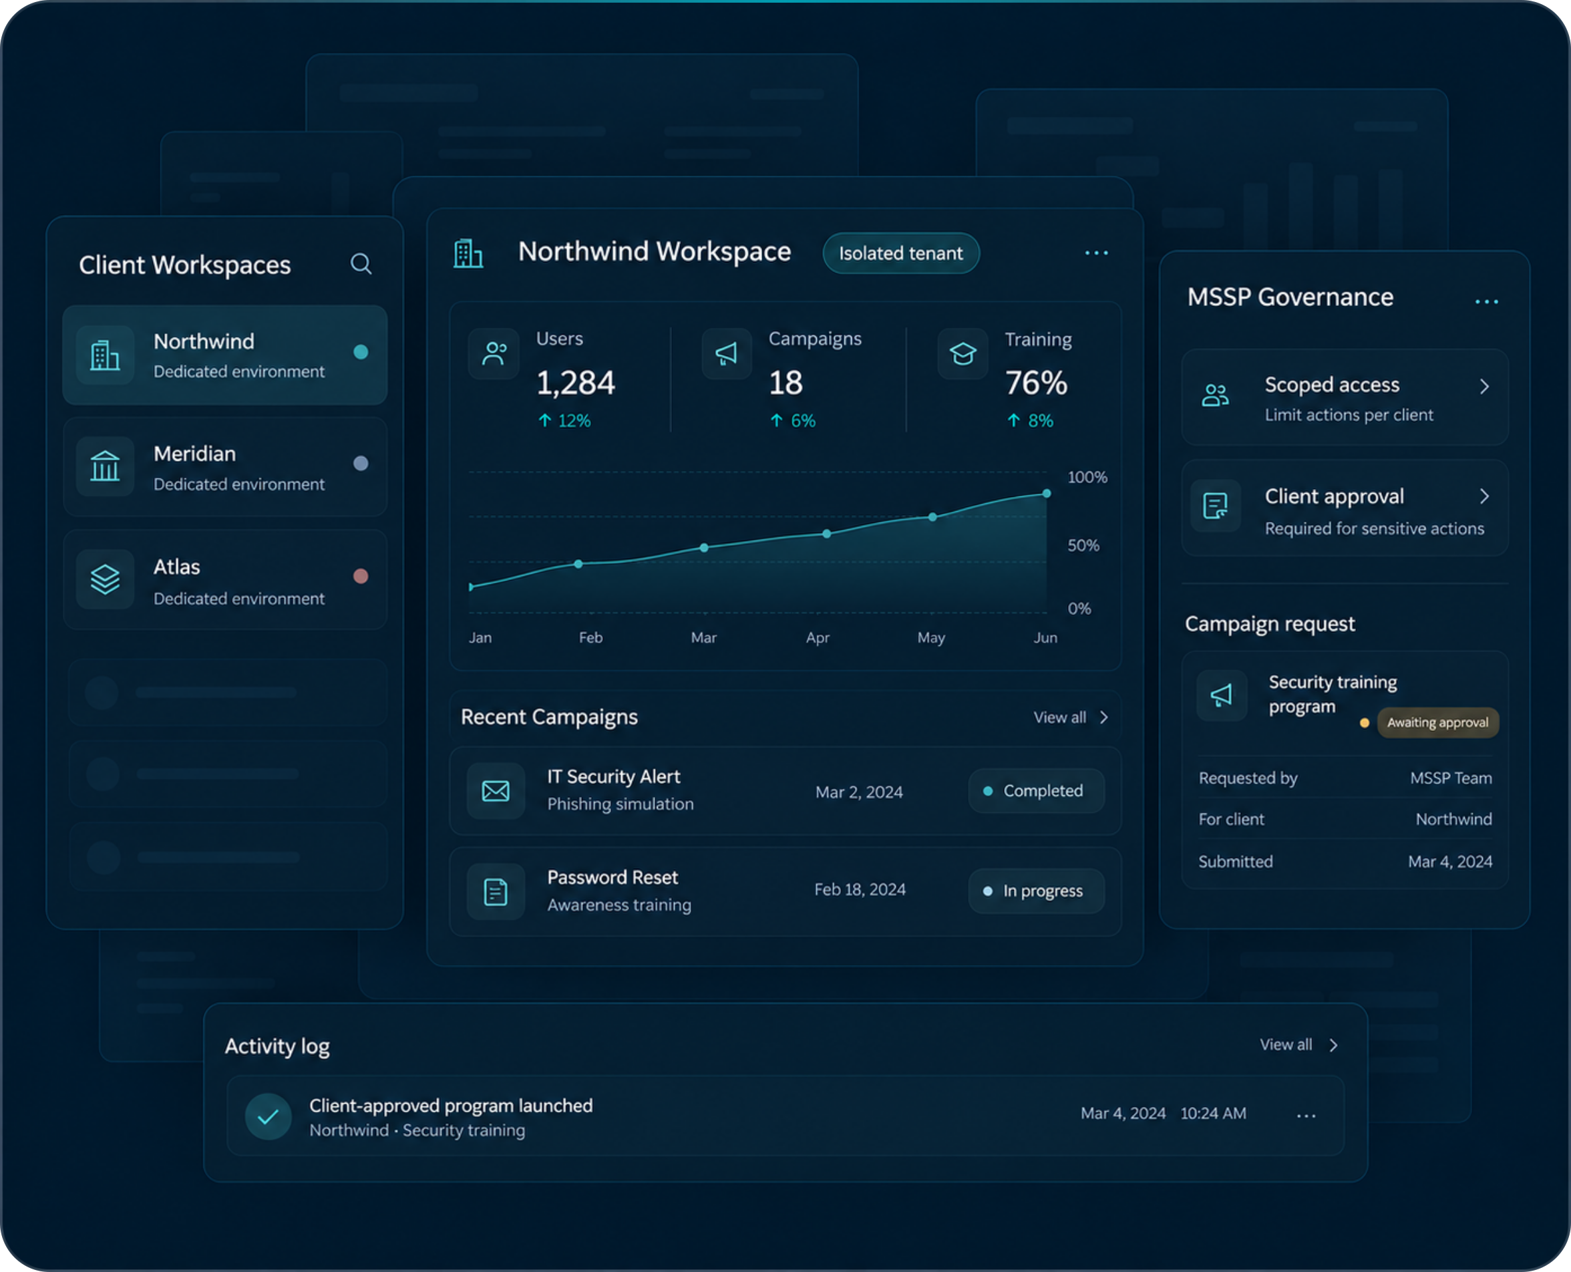Click the Campaigns megaphone icon in stats

pyautogui.click(x=727, y=354)
